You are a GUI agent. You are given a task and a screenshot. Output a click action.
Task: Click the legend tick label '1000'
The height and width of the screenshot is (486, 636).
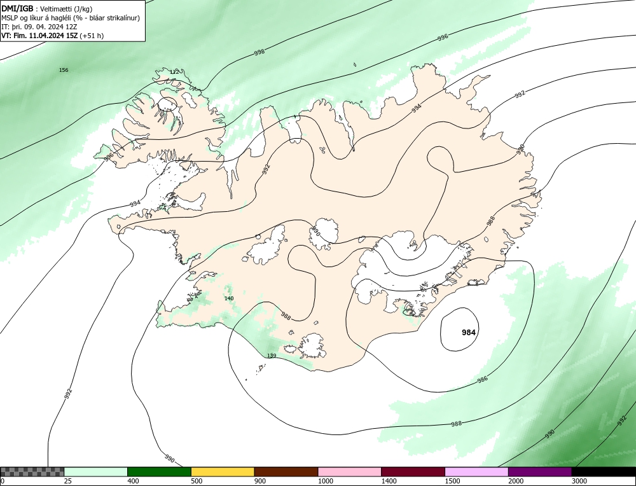(x=325, y=481)
